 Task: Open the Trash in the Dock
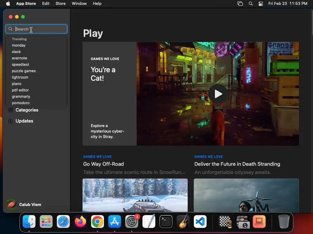click(x=284, y=222)
